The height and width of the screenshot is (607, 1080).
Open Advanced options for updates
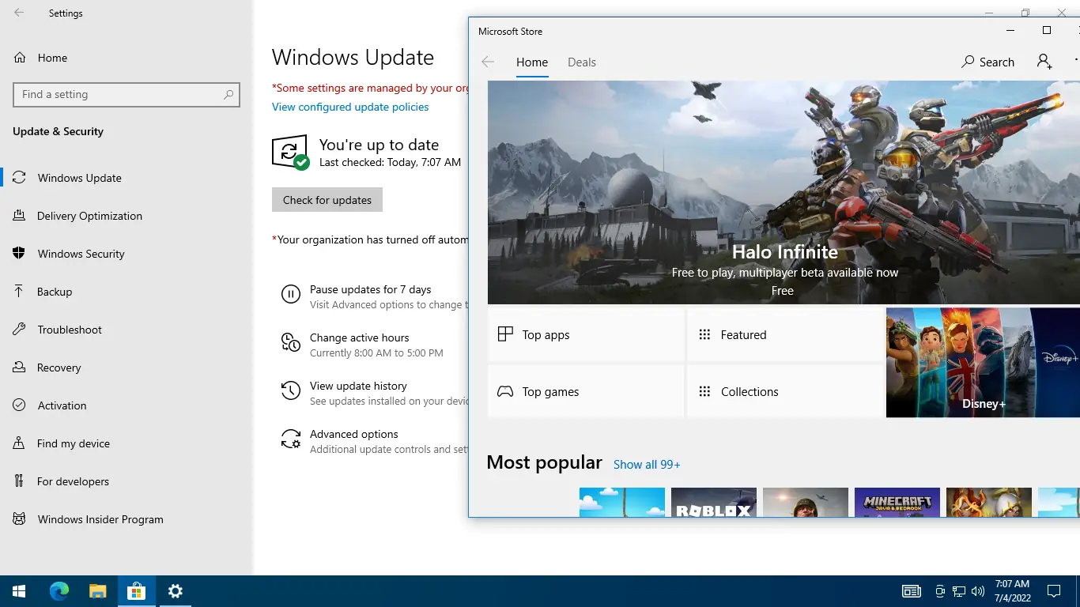(373, 441)
